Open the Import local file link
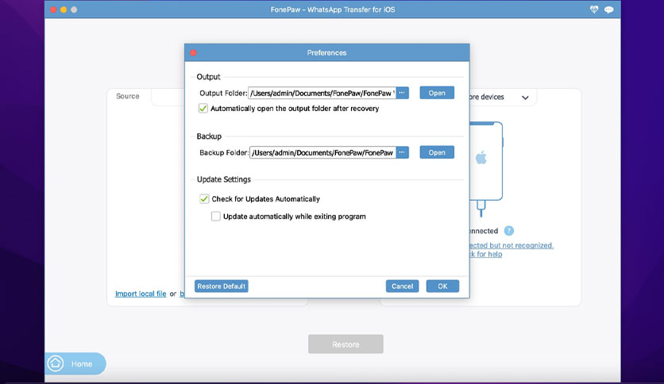Viewport: 664px width, 384px height. click(x=141, y=294)
